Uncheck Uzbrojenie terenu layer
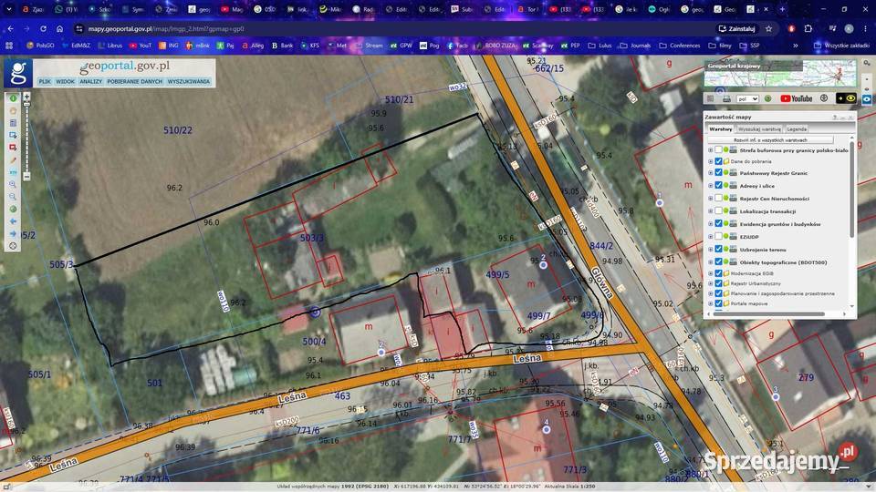Image resolution: width=876 pixels, height=492 pixels. (718, 250)
